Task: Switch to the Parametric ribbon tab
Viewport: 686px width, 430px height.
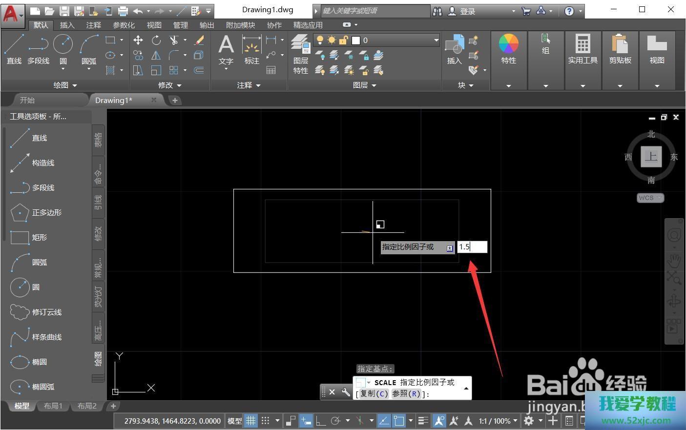Action: (x=124, y=25)
